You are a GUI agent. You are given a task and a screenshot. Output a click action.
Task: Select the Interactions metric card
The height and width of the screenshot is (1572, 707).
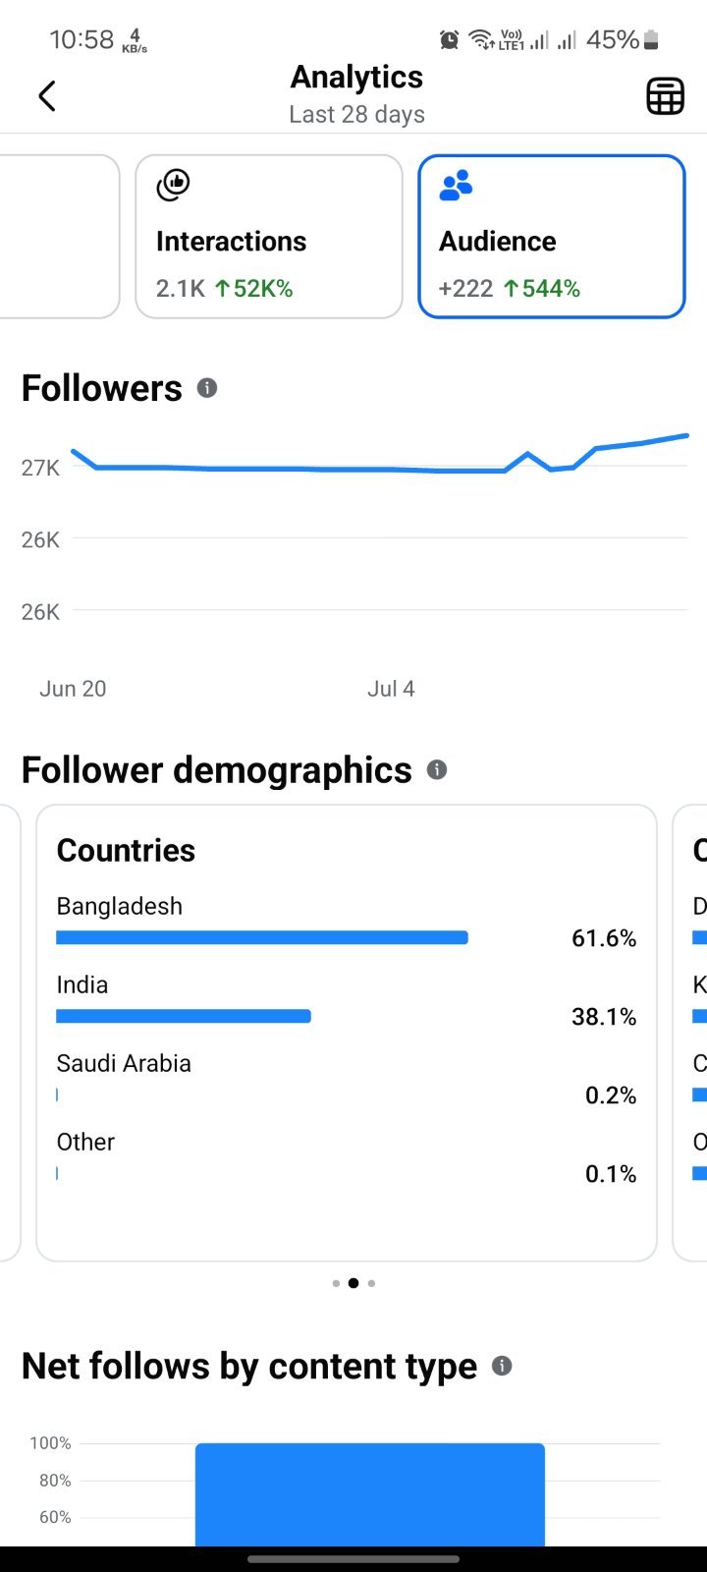[269, 237]
